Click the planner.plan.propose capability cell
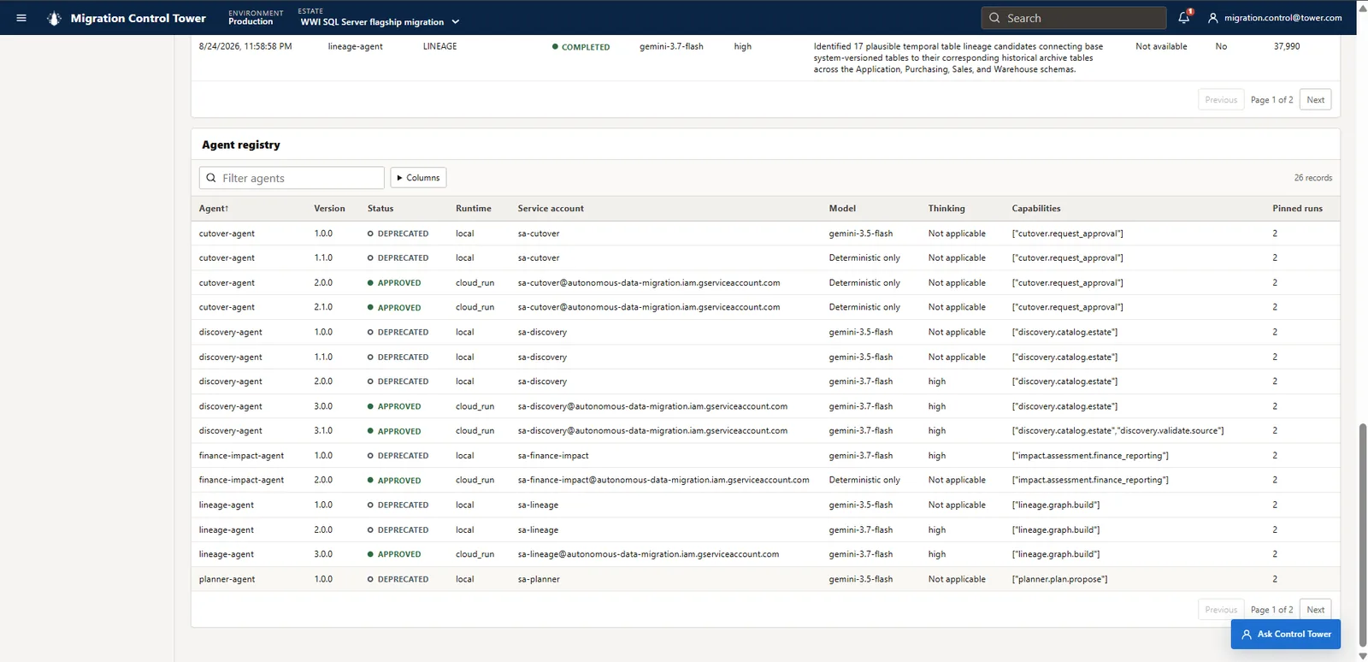 coord(1059,579)
